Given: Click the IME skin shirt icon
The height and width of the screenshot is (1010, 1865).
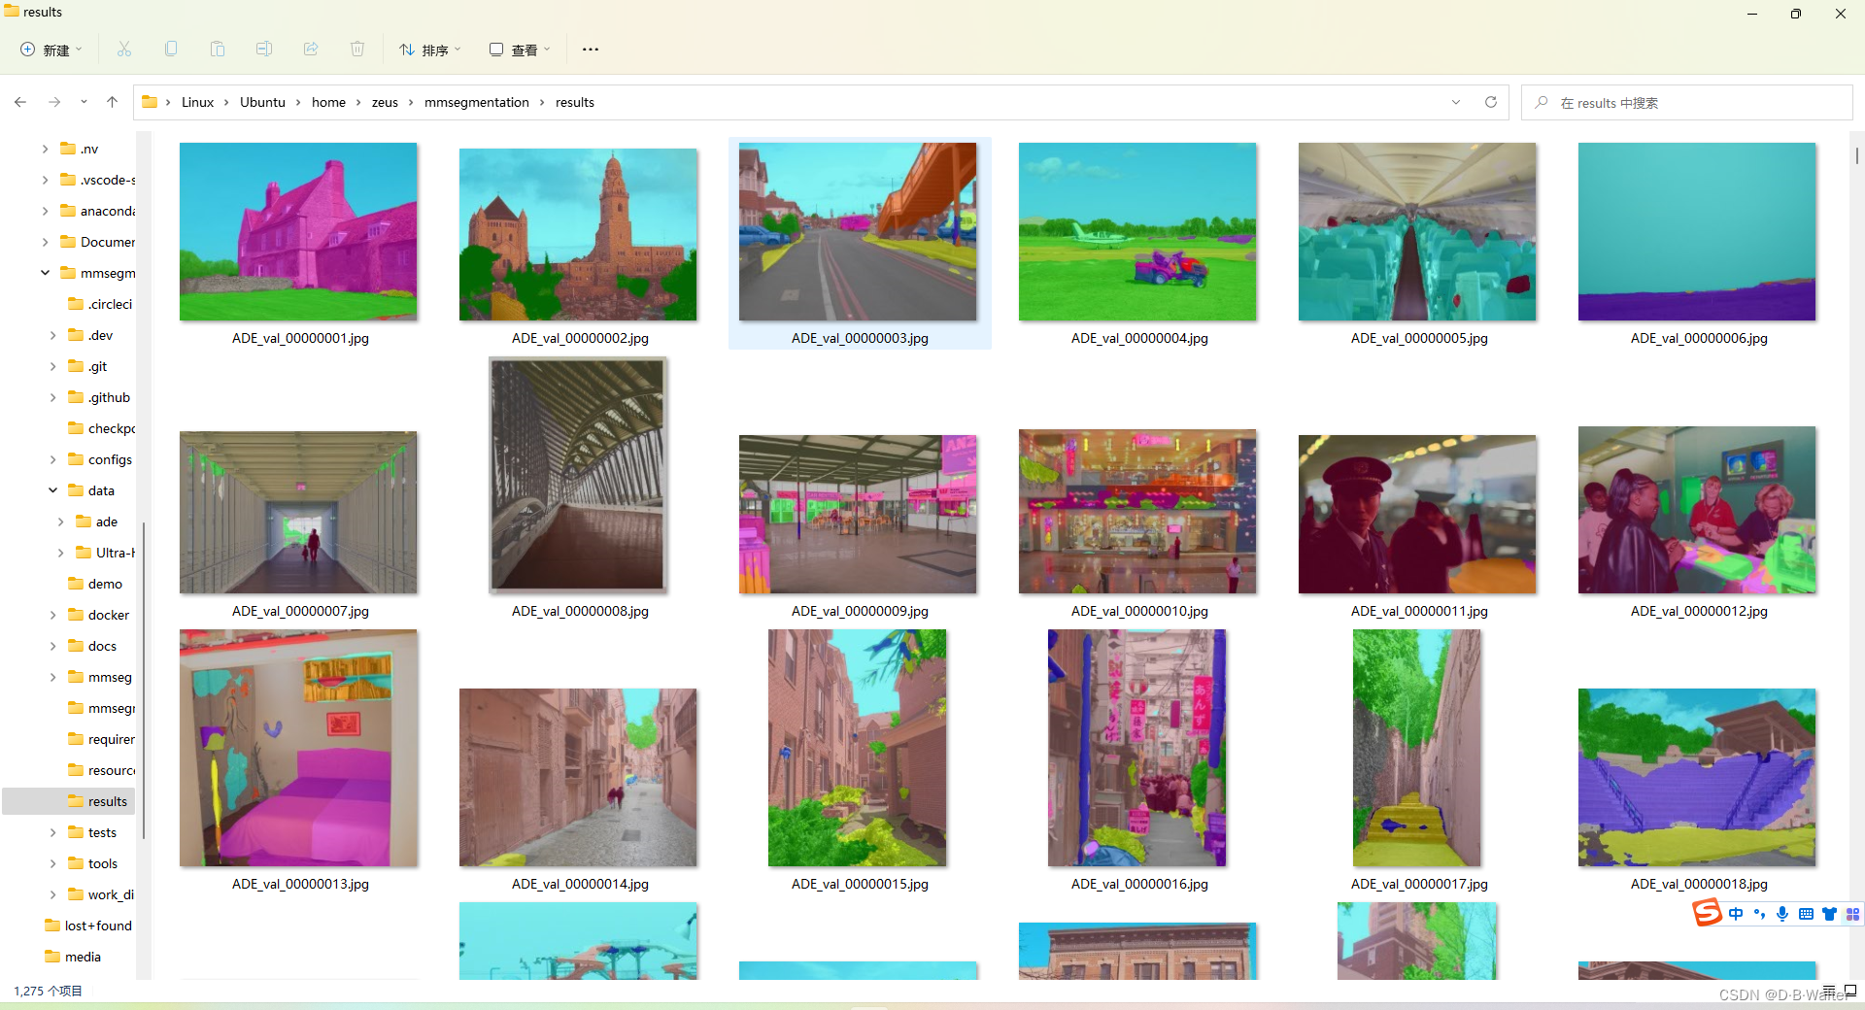Looking at the screenshot, I should pos(1829,914).
